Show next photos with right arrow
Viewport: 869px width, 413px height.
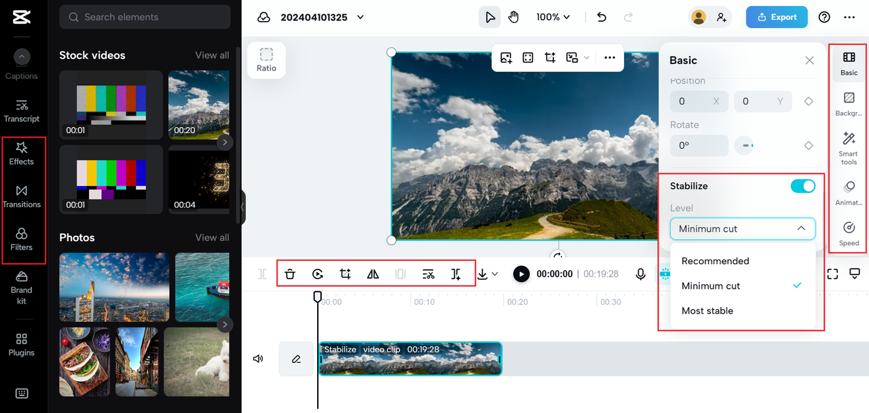tap(225, 325)
